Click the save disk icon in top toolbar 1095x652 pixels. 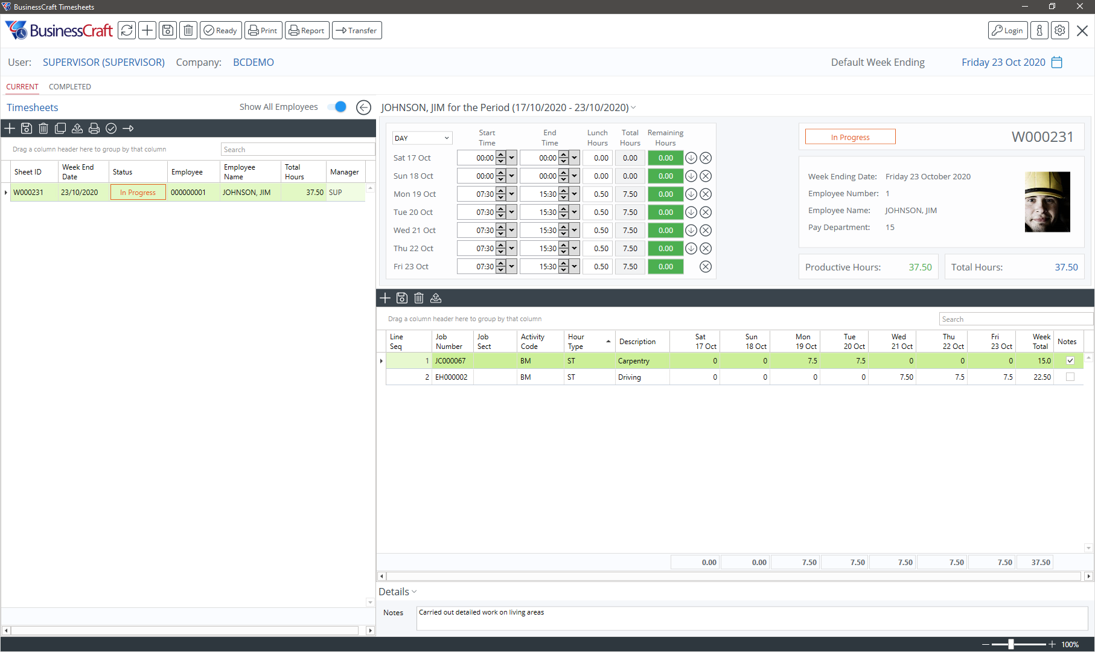(168, 30)
